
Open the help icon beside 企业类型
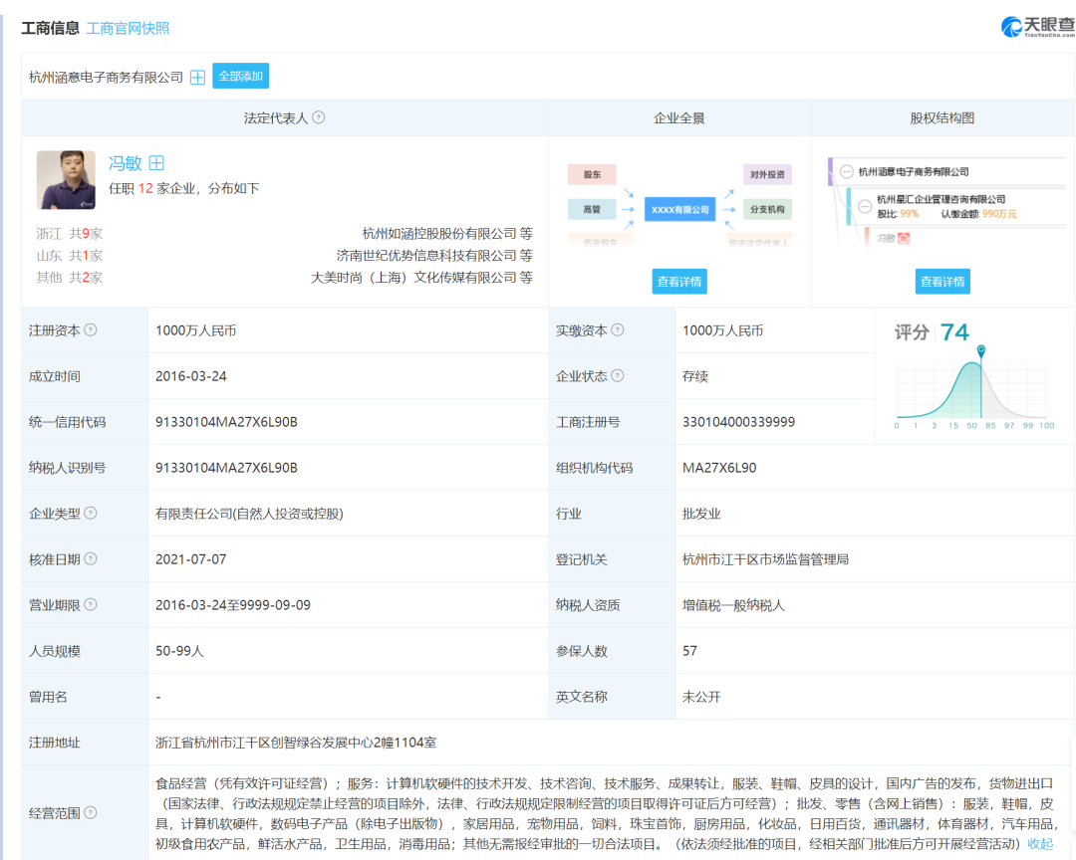tap(91, 513)
